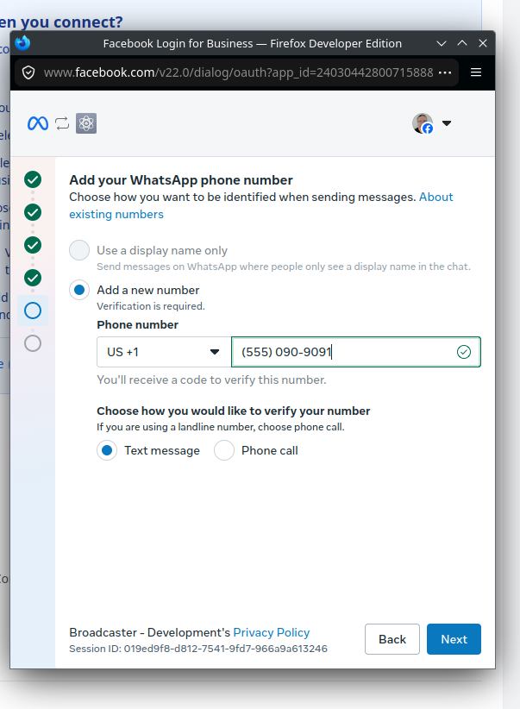This screenshot has width=520, height=709.
Task: Click the Next button
Action: point(454,639)
